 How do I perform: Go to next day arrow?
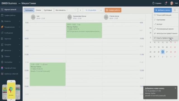click(101, 10)
